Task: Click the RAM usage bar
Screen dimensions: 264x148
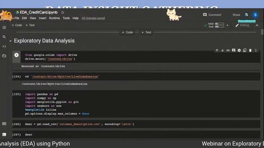Action: [219, 24]
